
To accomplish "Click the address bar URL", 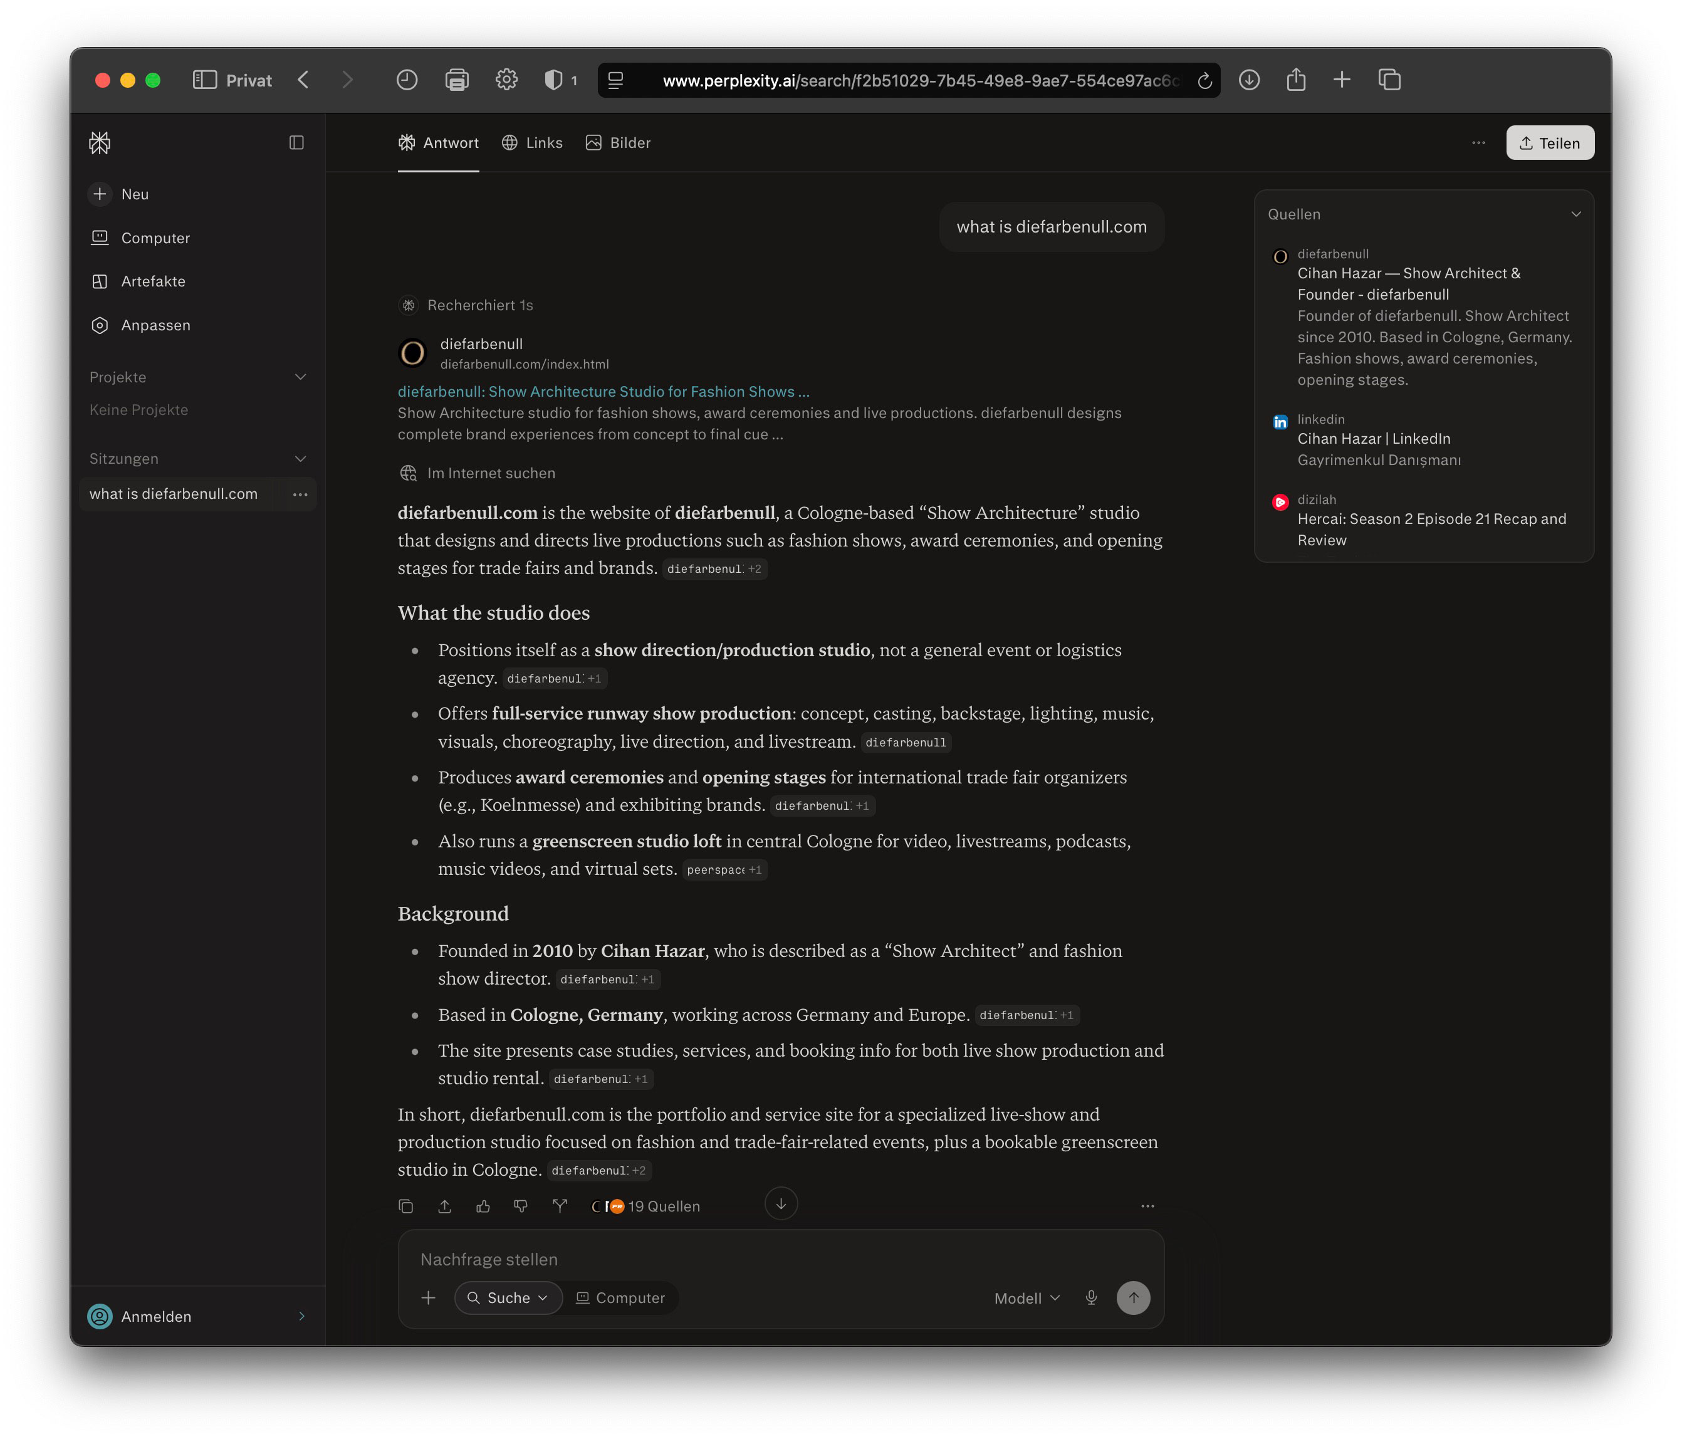I will tap(921, 80).
